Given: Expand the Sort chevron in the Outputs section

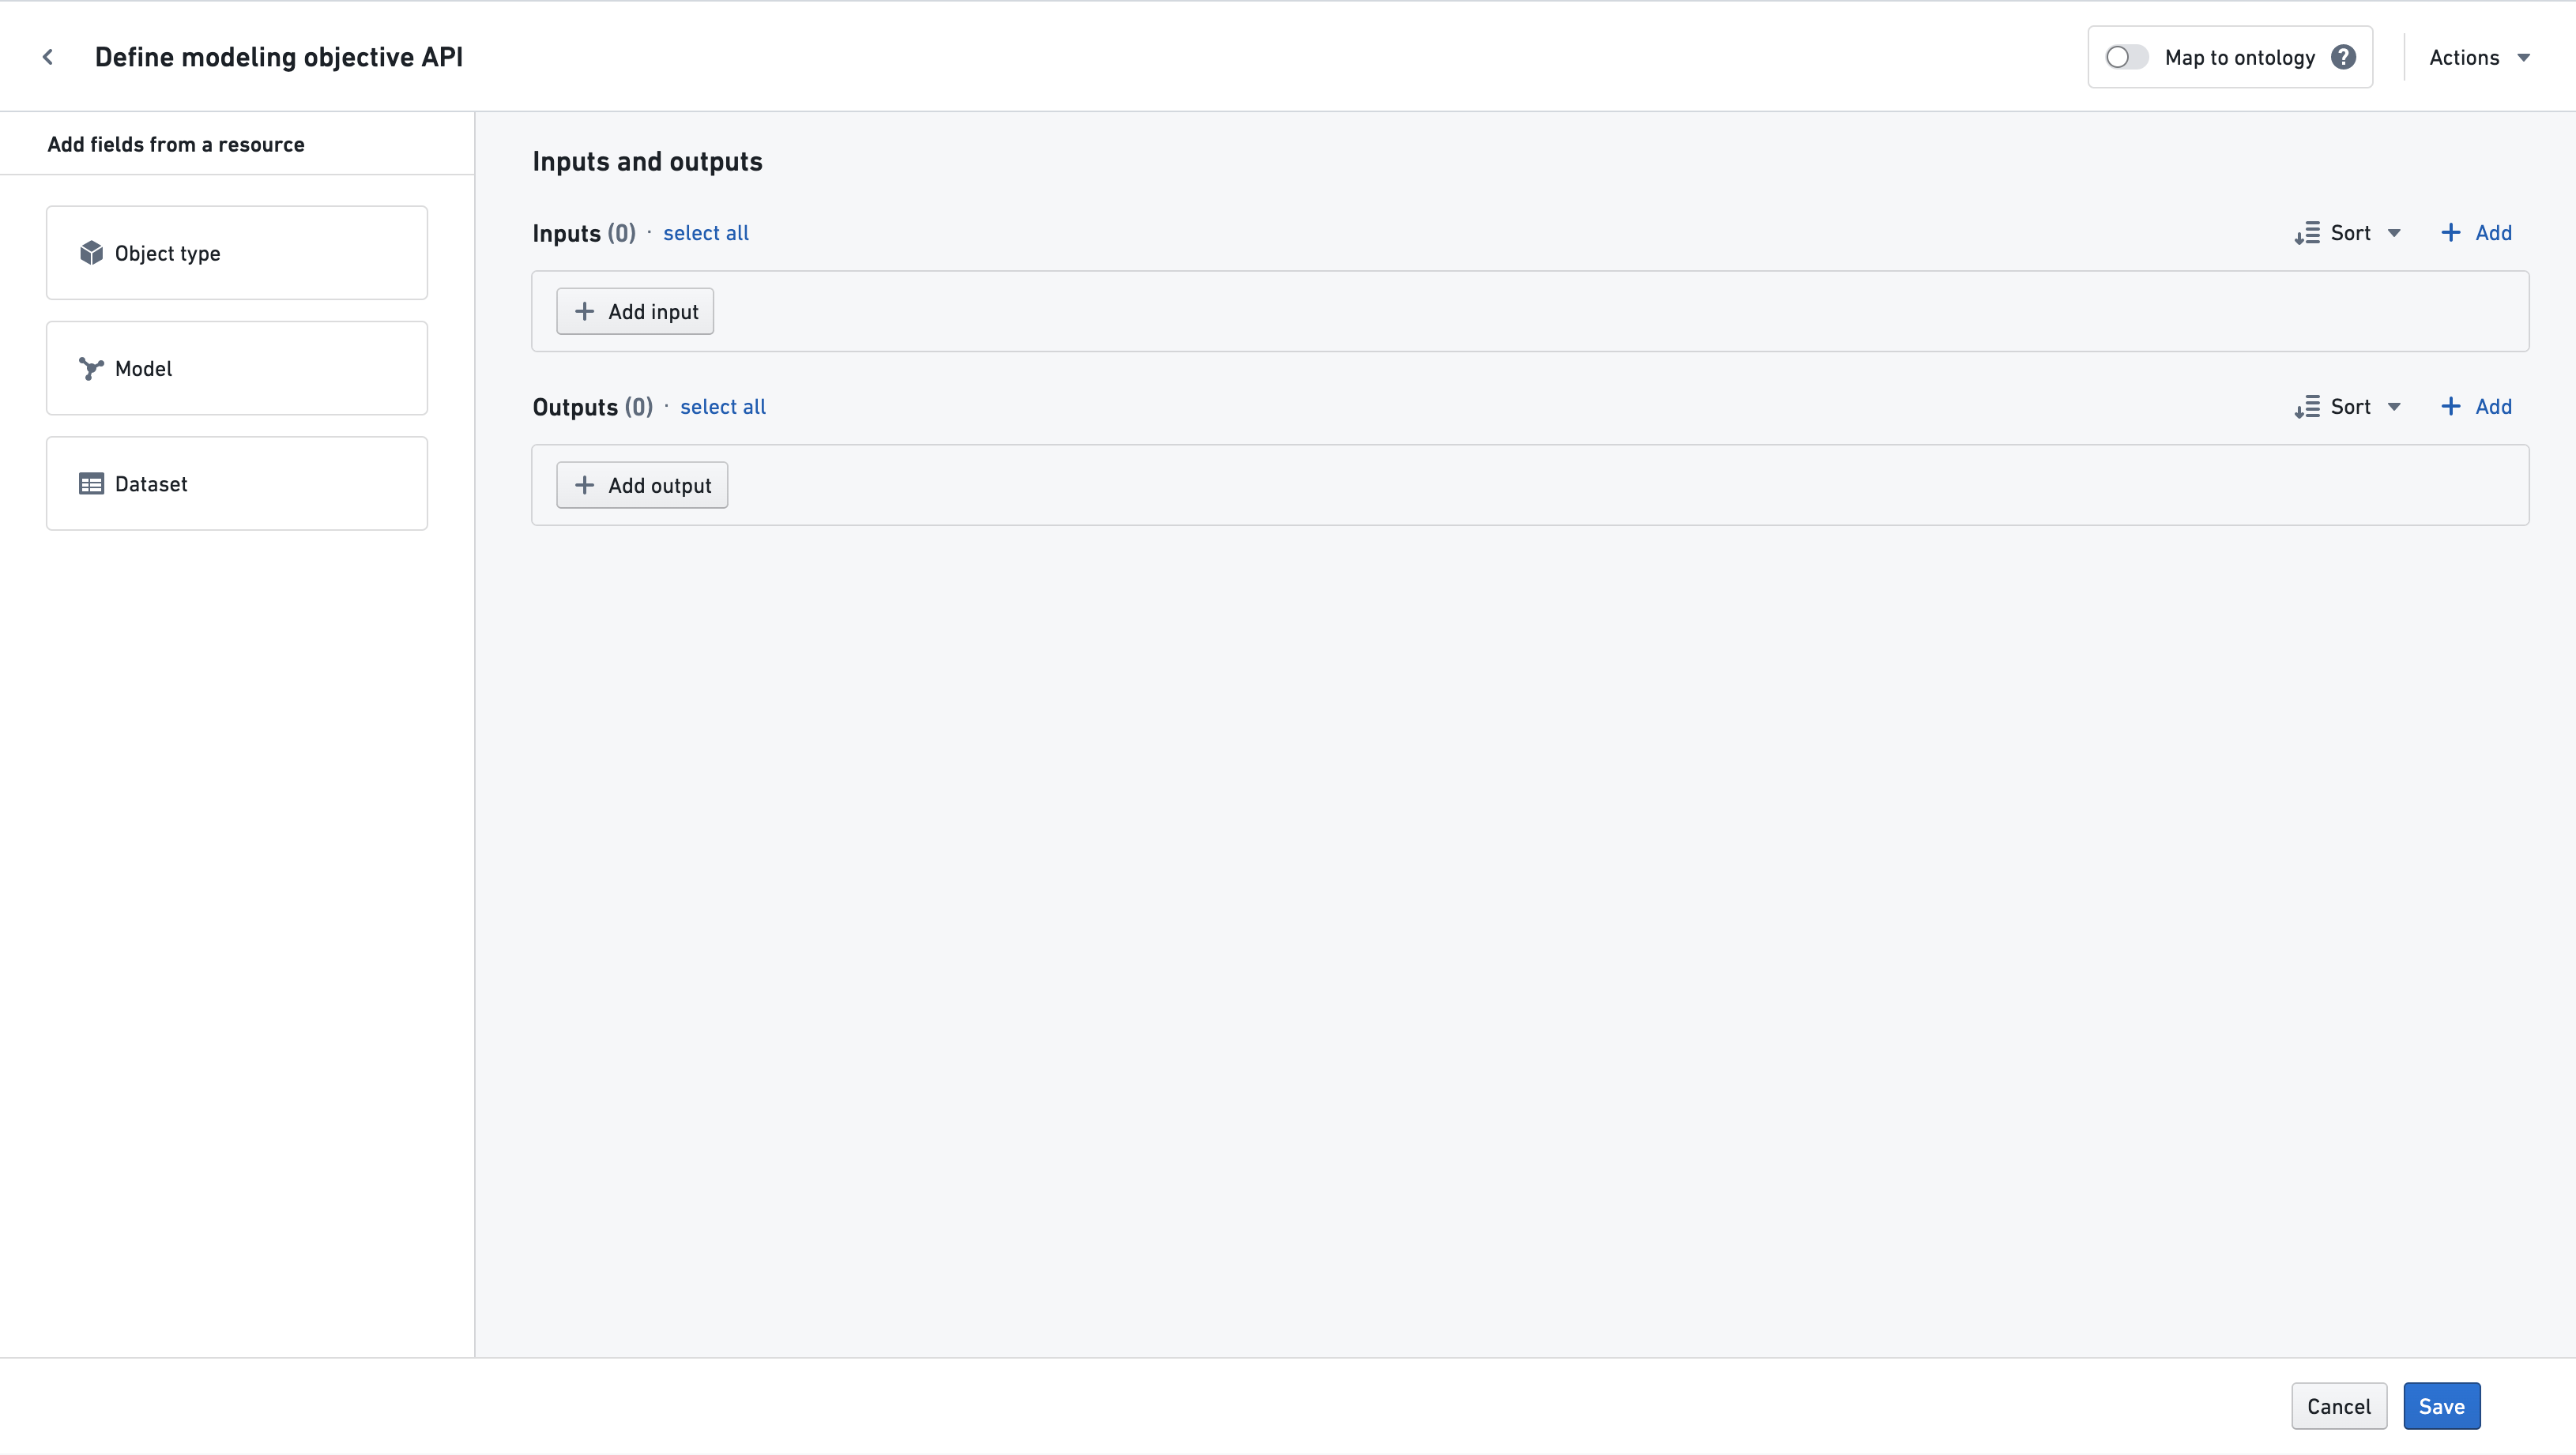Looking at the screenshot, I should pos(2394,407).
